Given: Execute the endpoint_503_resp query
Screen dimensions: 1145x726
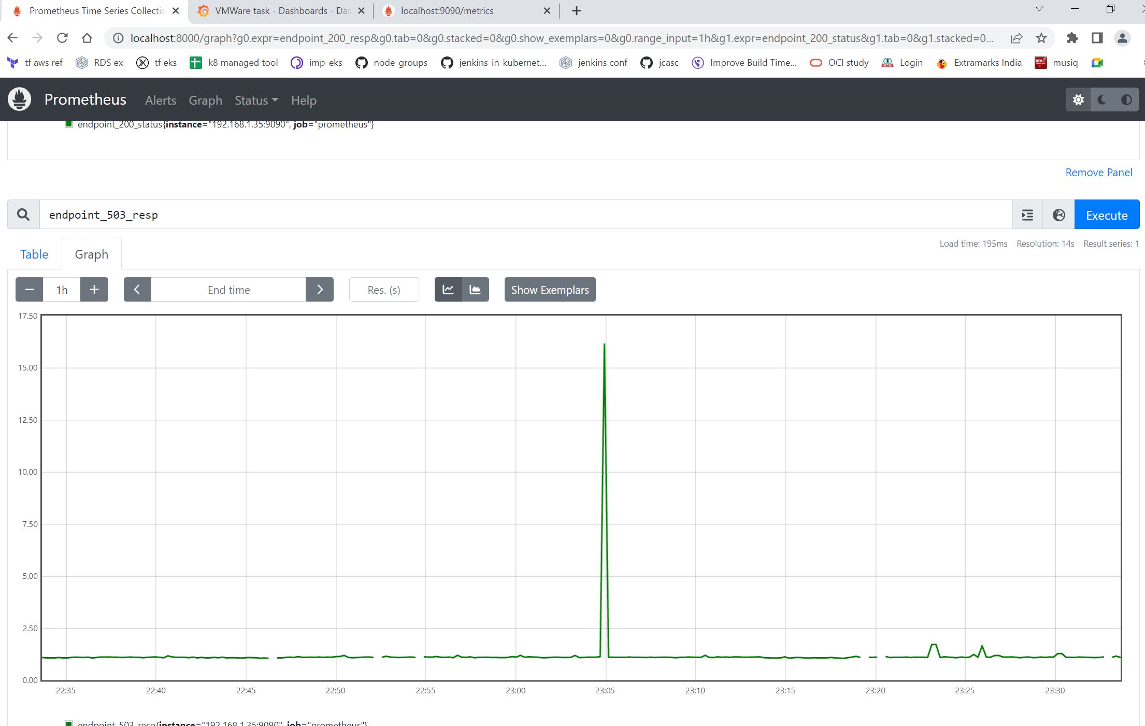Looking at the screenshot, I should click(x=1107, y=215).
